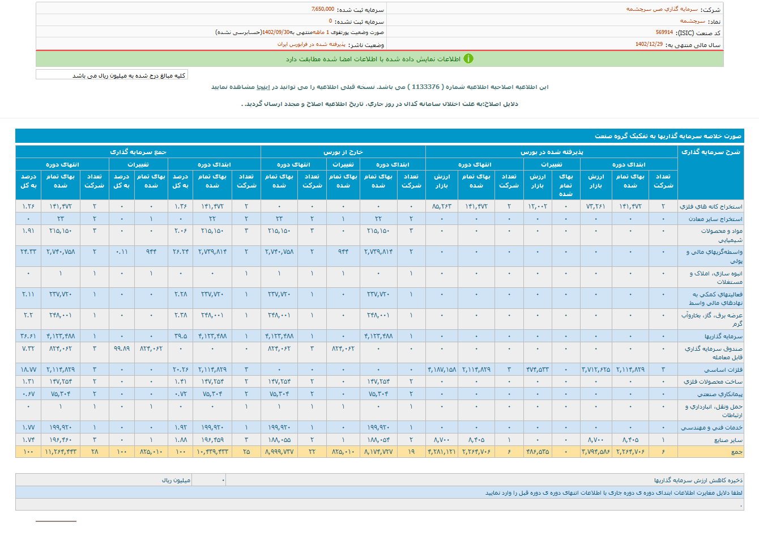This screenshot has height=544, width=759.
Task: Select row label 'فلزات اساسی'
Action: [x=723, y=369]
